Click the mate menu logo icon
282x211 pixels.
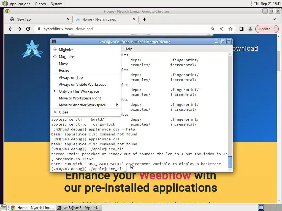[x=5, y=4]
